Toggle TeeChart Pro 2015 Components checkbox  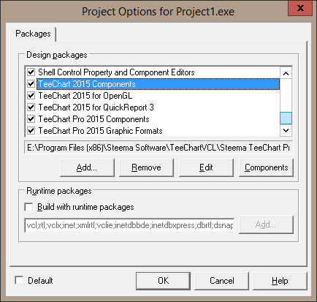point(31,119)
